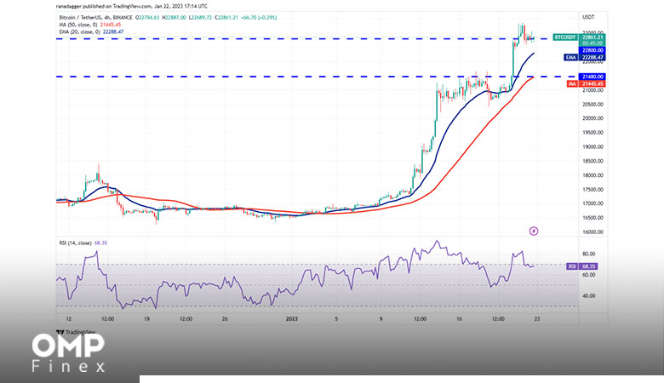This screenshot has width=664, height=383.
Task: Select the RSI (14, close) legend
Action: (x=83, y=243)
